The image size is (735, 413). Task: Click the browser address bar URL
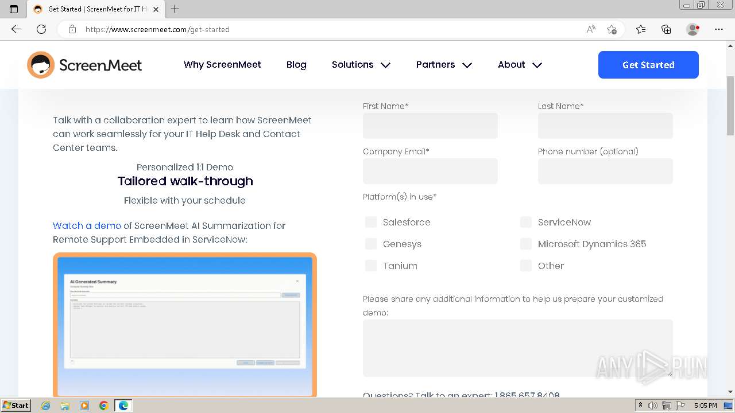click(x=157, y=29)
